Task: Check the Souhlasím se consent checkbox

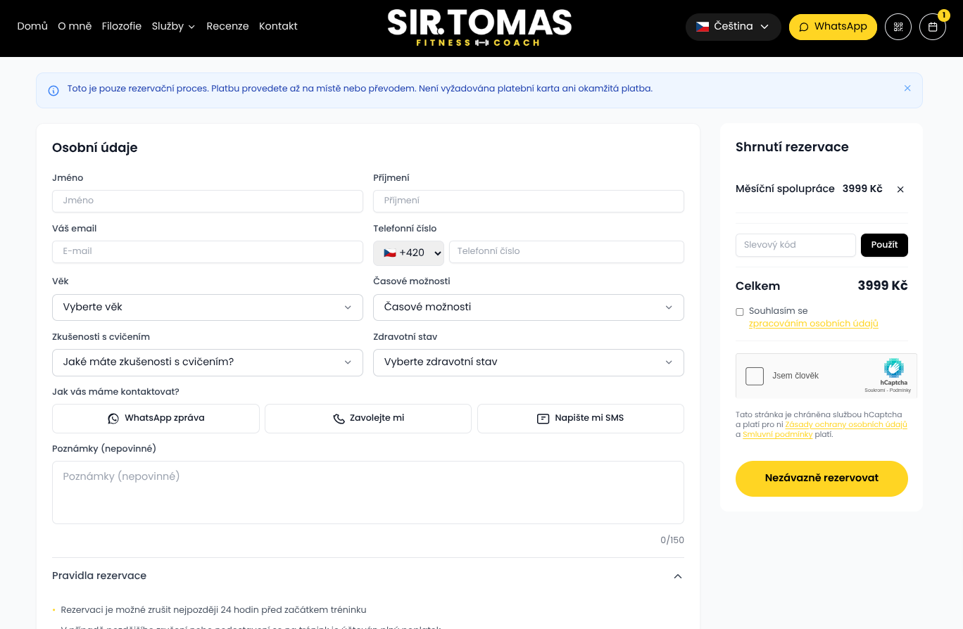Action: pyautogui.click(x=740, y=312)
